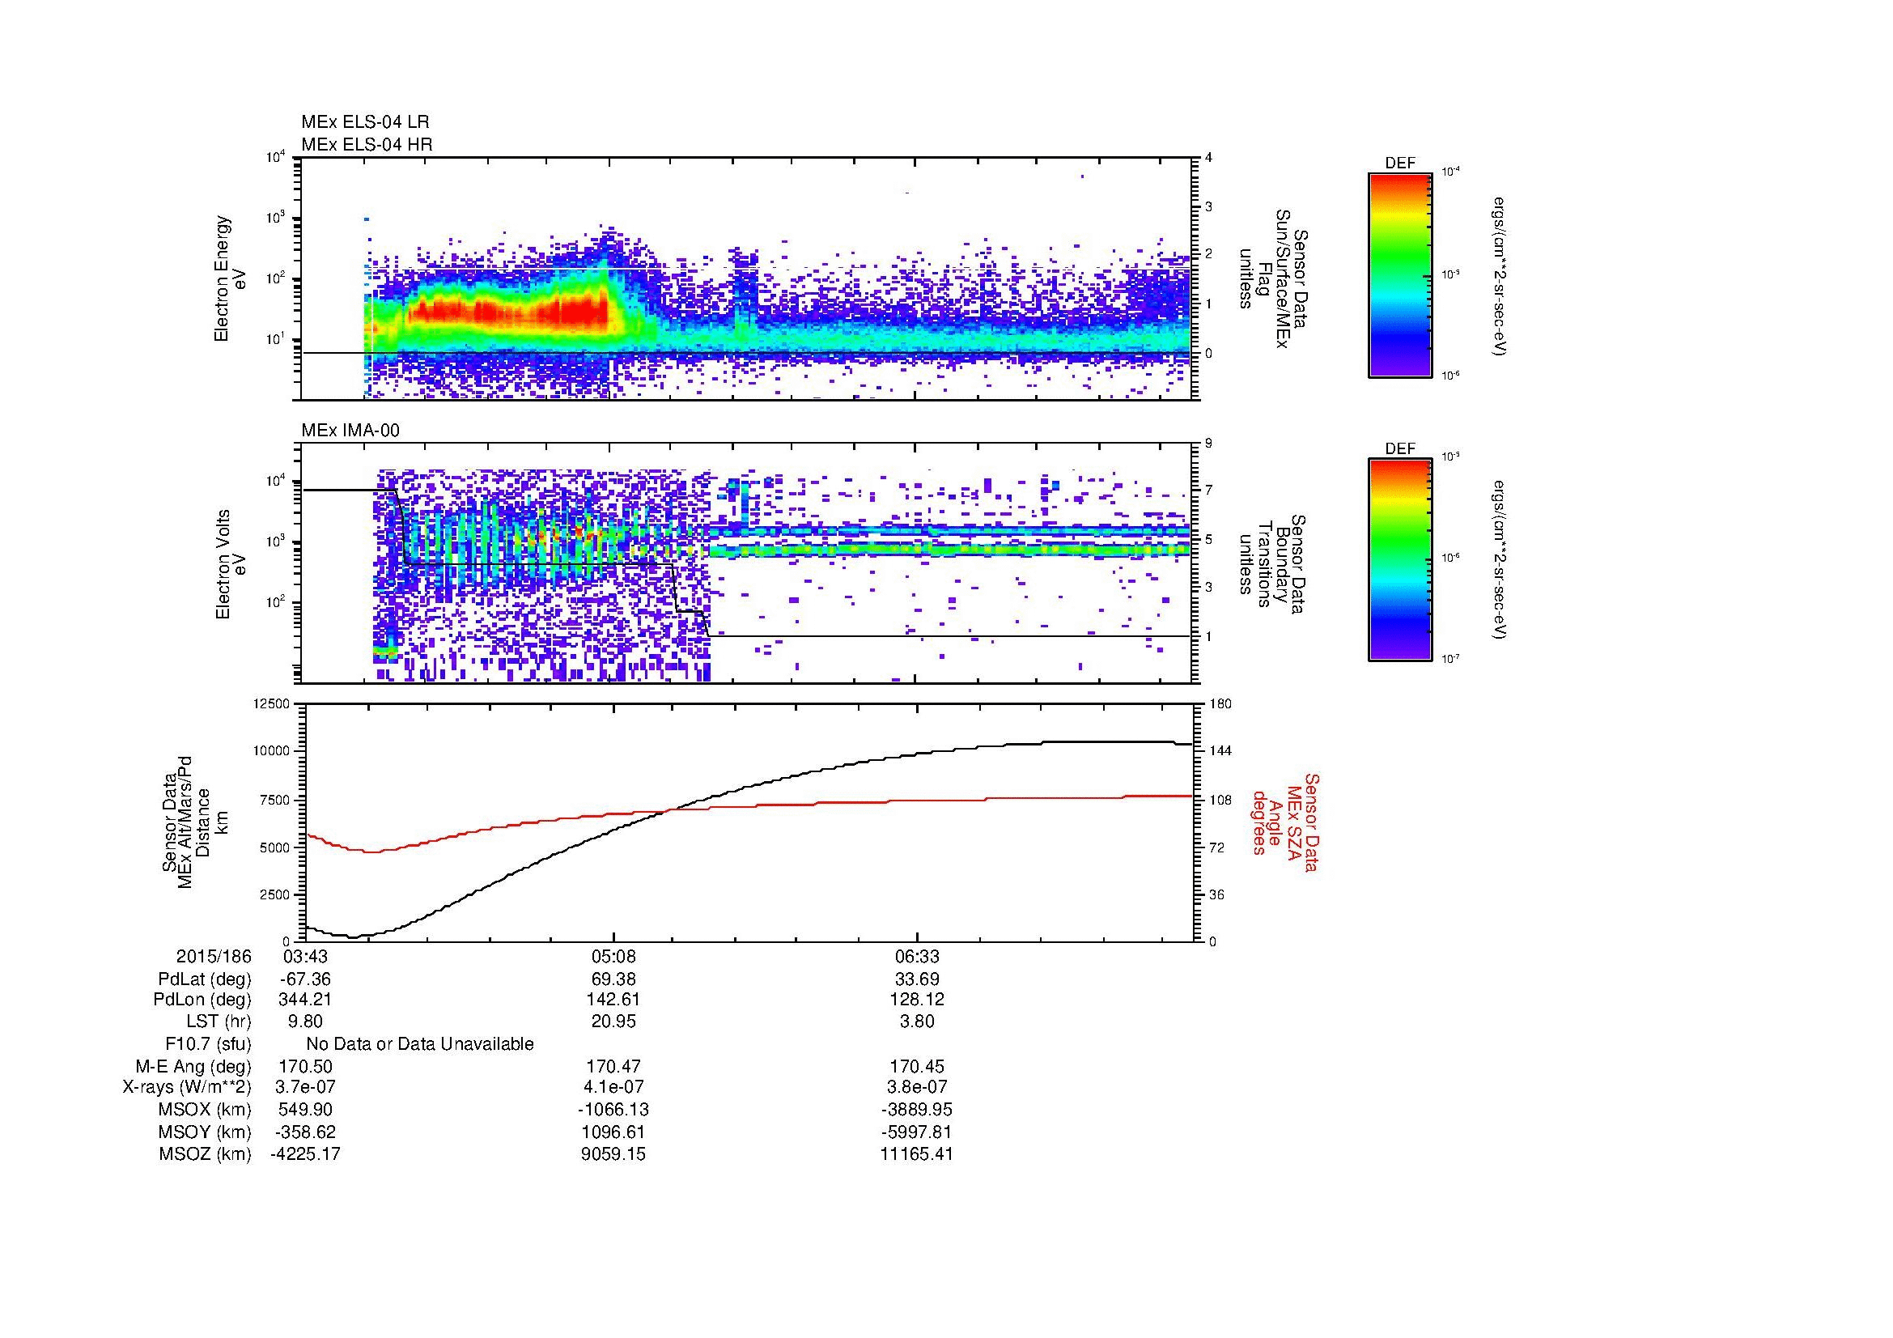Click PdLon value 344.21
Viewport: 1893px width, 1338px height.
pyautogui.click(x=306, y=1000)
